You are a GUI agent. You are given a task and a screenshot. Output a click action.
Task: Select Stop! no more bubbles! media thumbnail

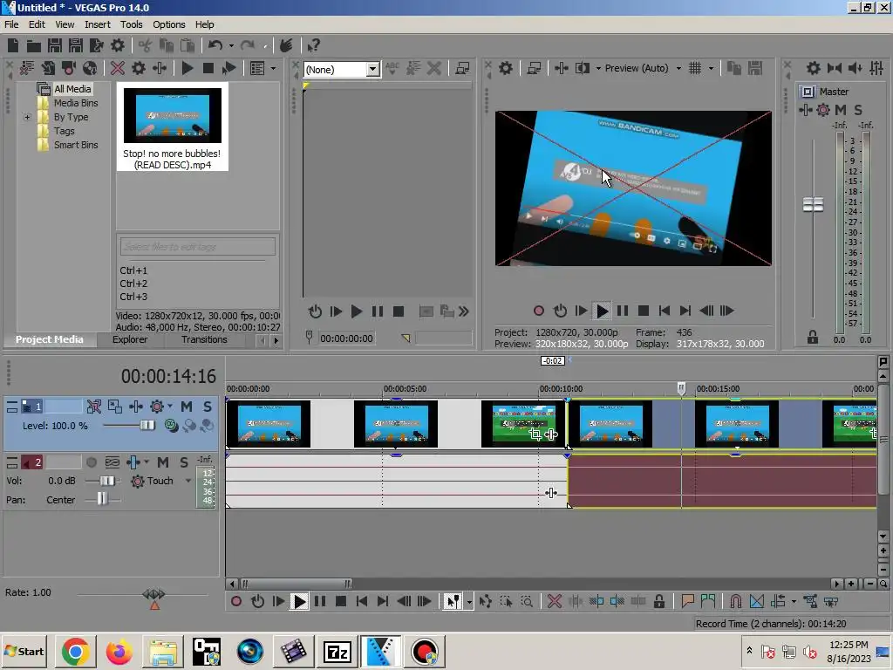(x=172, y=126)
